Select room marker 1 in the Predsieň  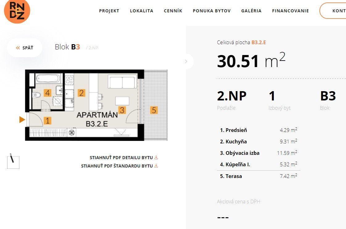pos(48,121)
